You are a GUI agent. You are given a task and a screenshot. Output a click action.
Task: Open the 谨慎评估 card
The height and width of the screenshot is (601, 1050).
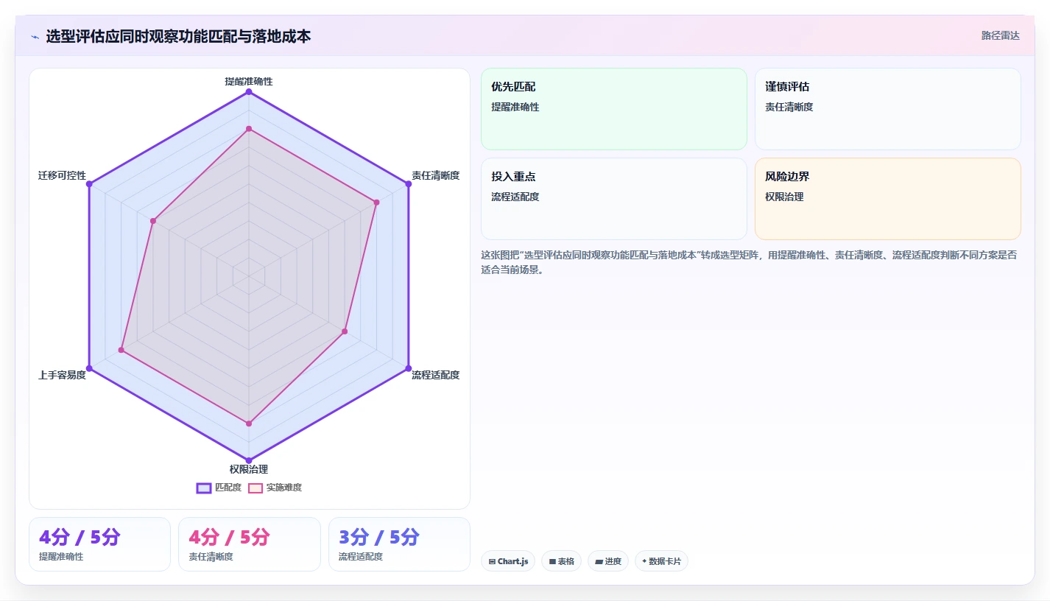coord(887,109)
